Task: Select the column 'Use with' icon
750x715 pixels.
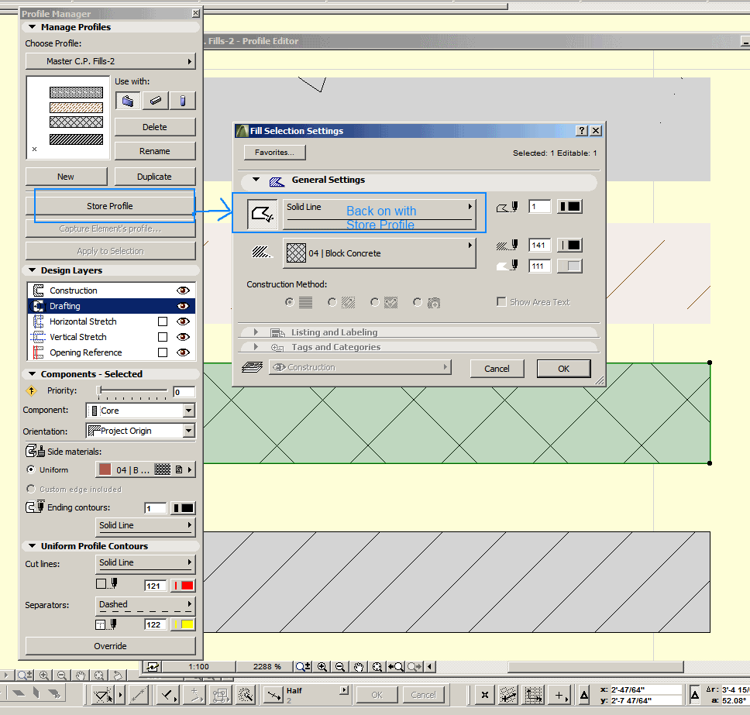Action: coord(182,101)
